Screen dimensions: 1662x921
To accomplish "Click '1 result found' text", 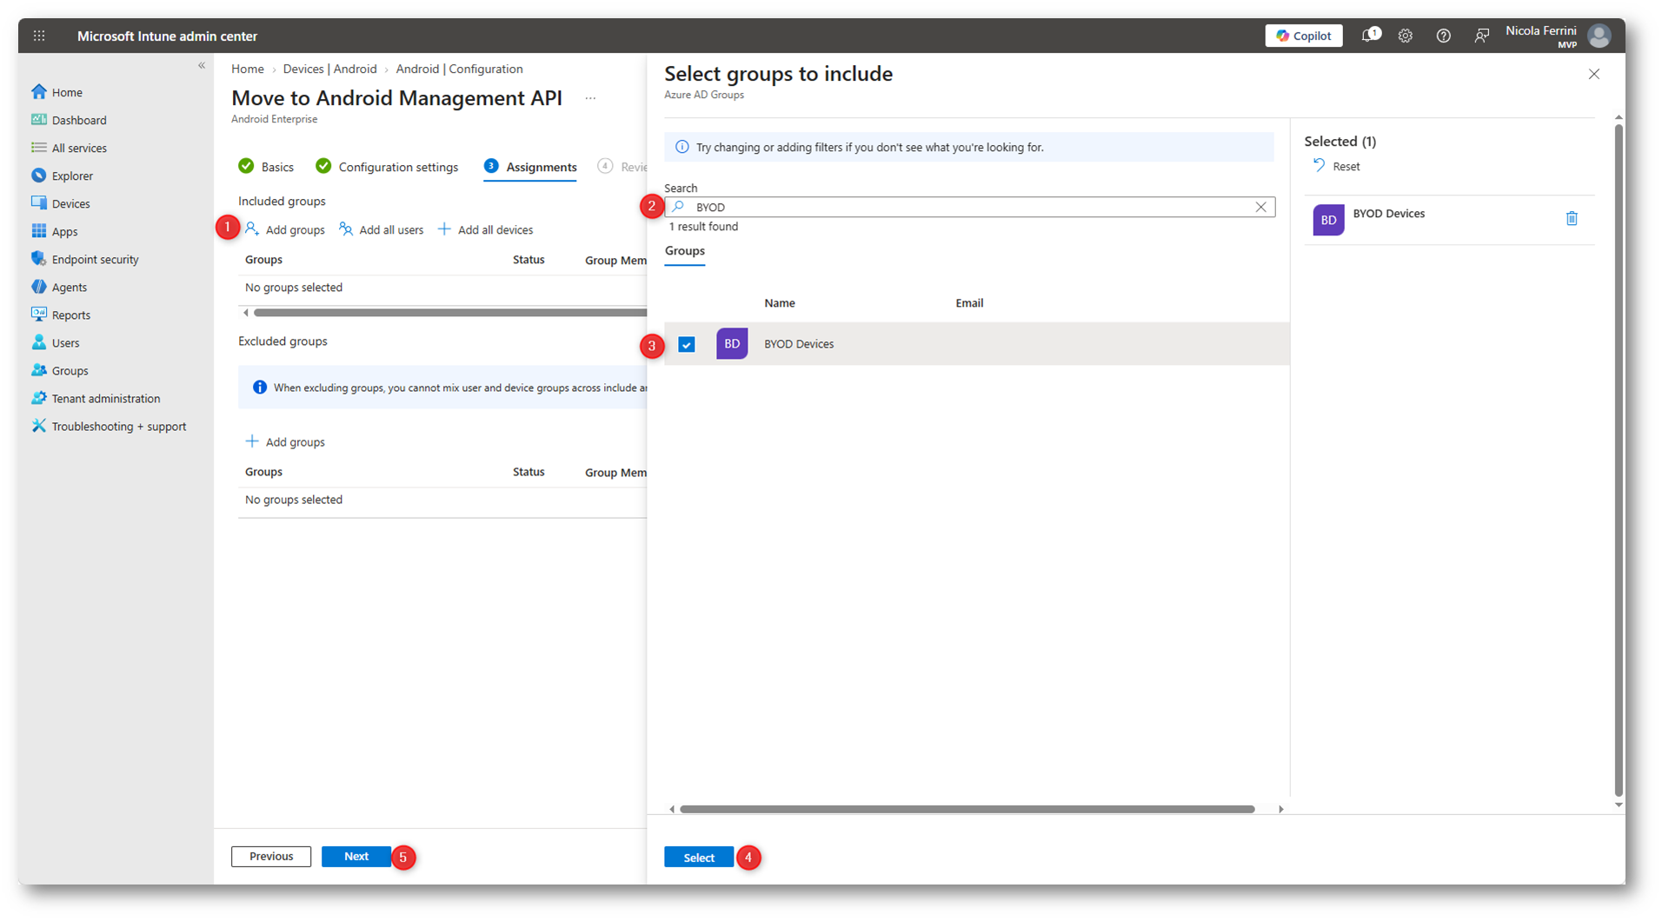I will [703, 227].
